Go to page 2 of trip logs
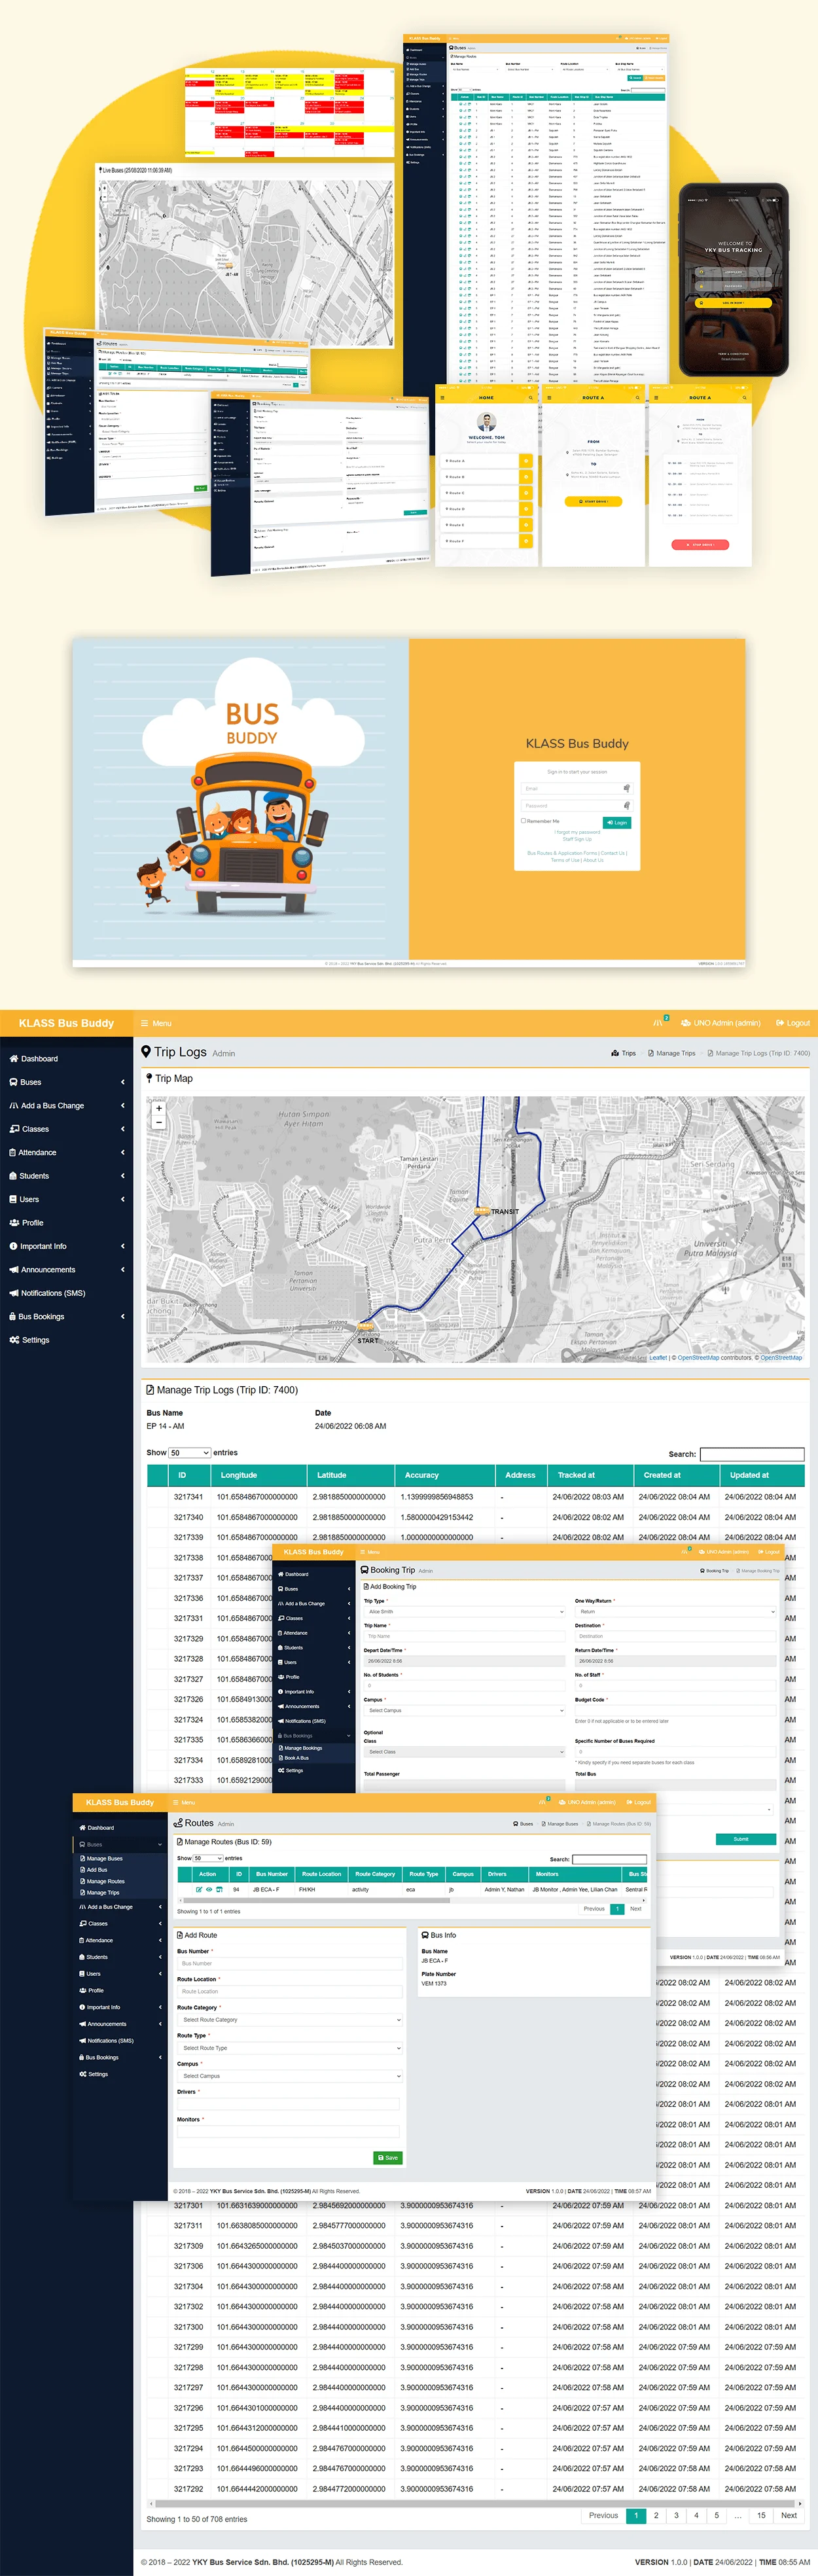 click(656, 2515)
